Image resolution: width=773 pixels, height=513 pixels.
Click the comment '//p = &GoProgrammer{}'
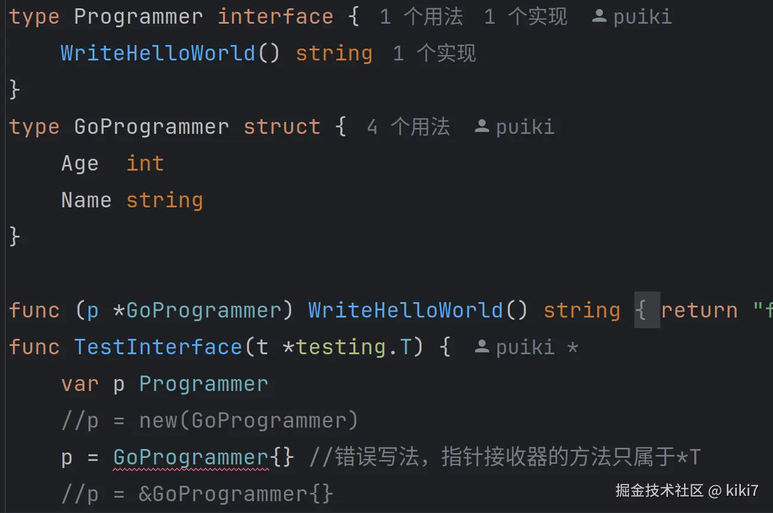[x=197, y=494]
